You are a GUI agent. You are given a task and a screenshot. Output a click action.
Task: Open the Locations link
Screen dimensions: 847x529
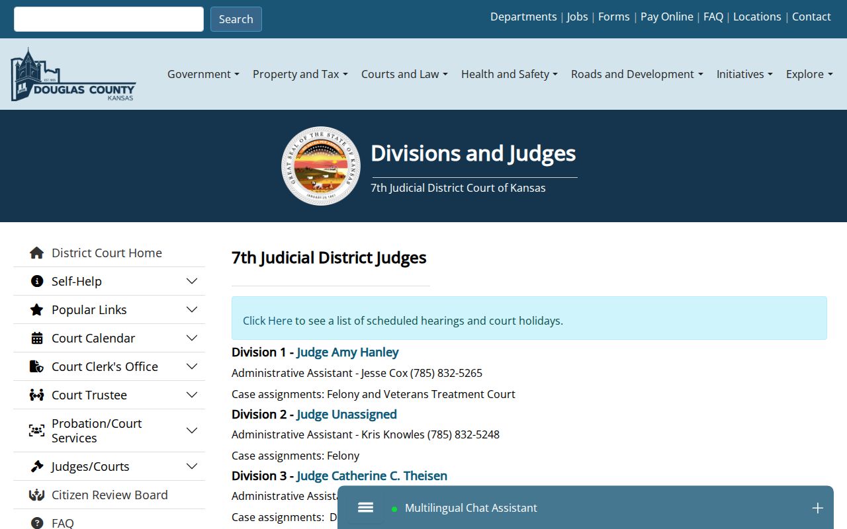click(757, 17)
